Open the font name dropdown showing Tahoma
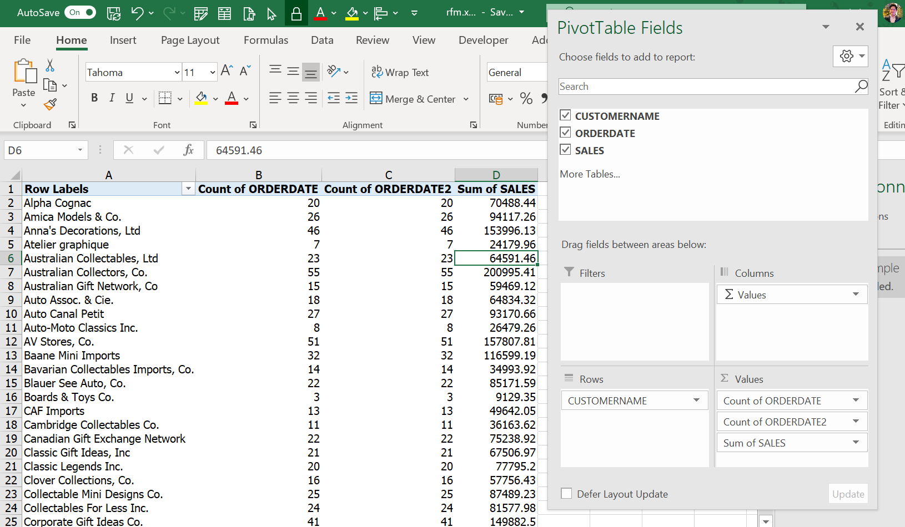905x527 pixels. (177, 72)
